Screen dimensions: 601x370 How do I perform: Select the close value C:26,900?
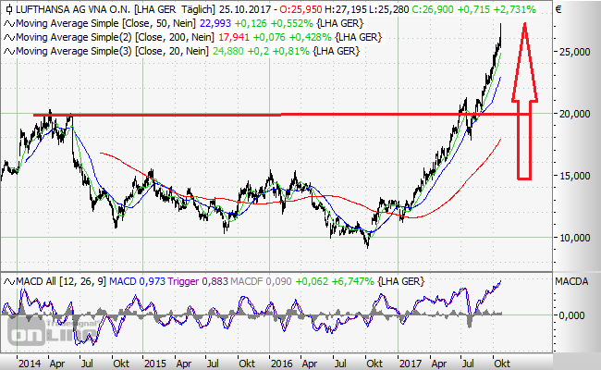(433, 9)
